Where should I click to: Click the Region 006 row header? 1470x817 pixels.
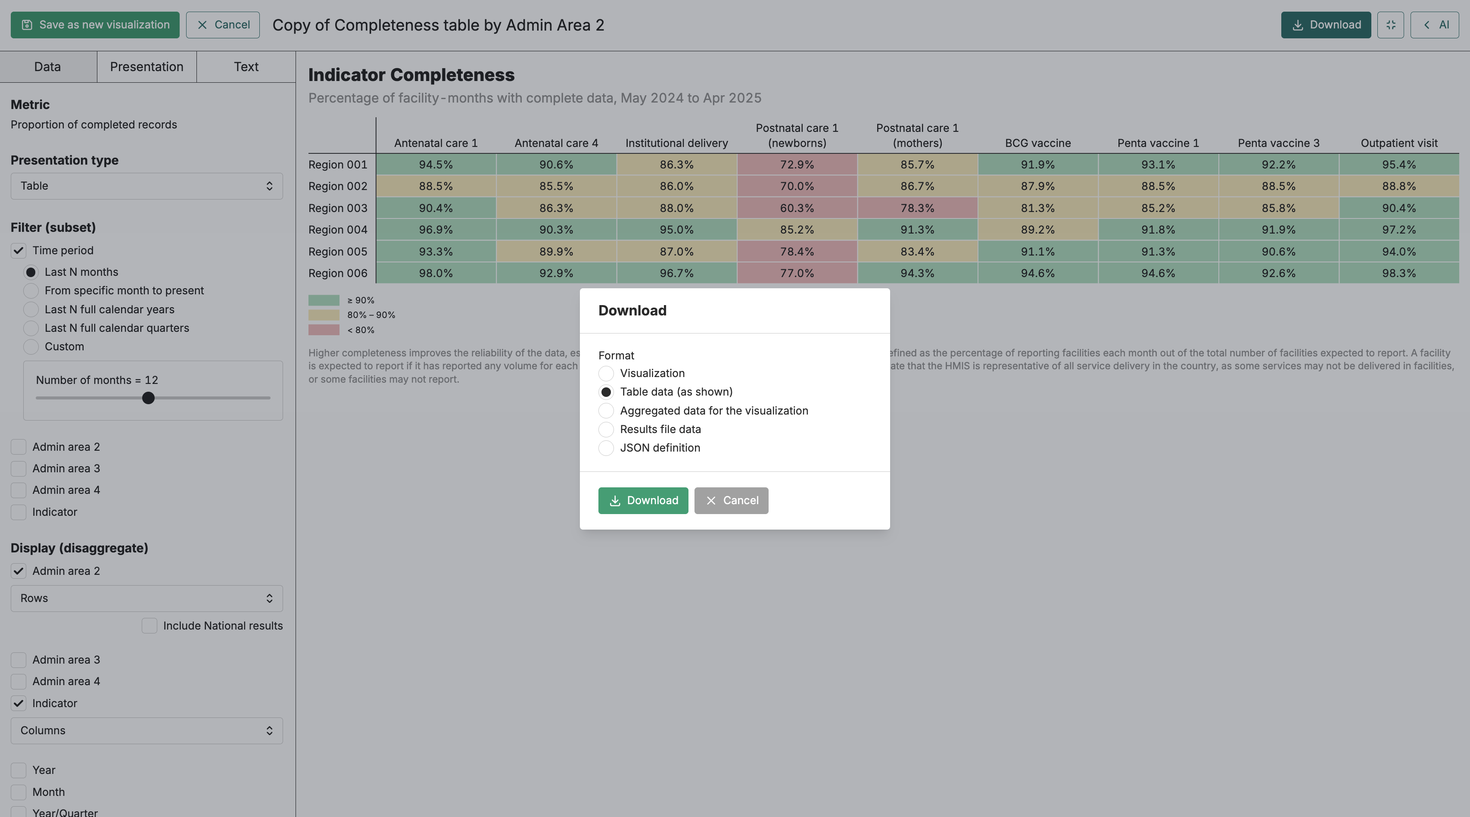tap(338, 274)
